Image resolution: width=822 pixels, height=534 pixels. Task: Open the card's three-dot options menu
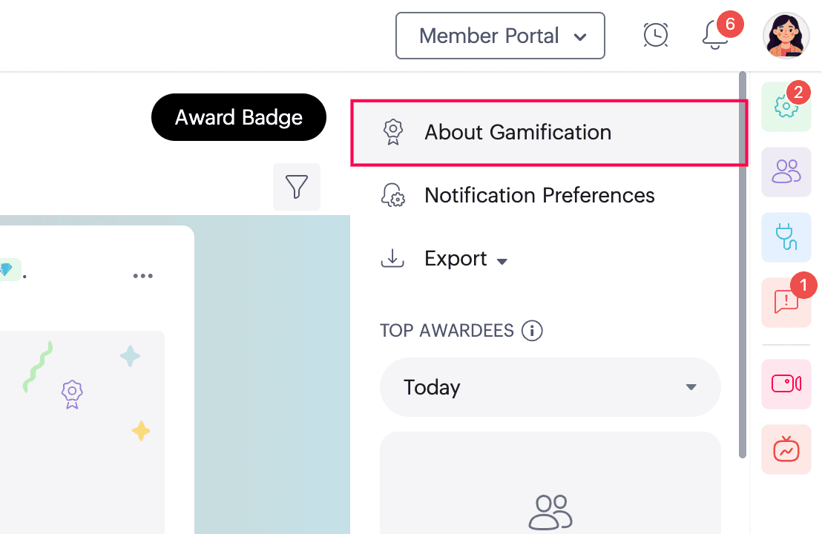[x=142, y=276]
